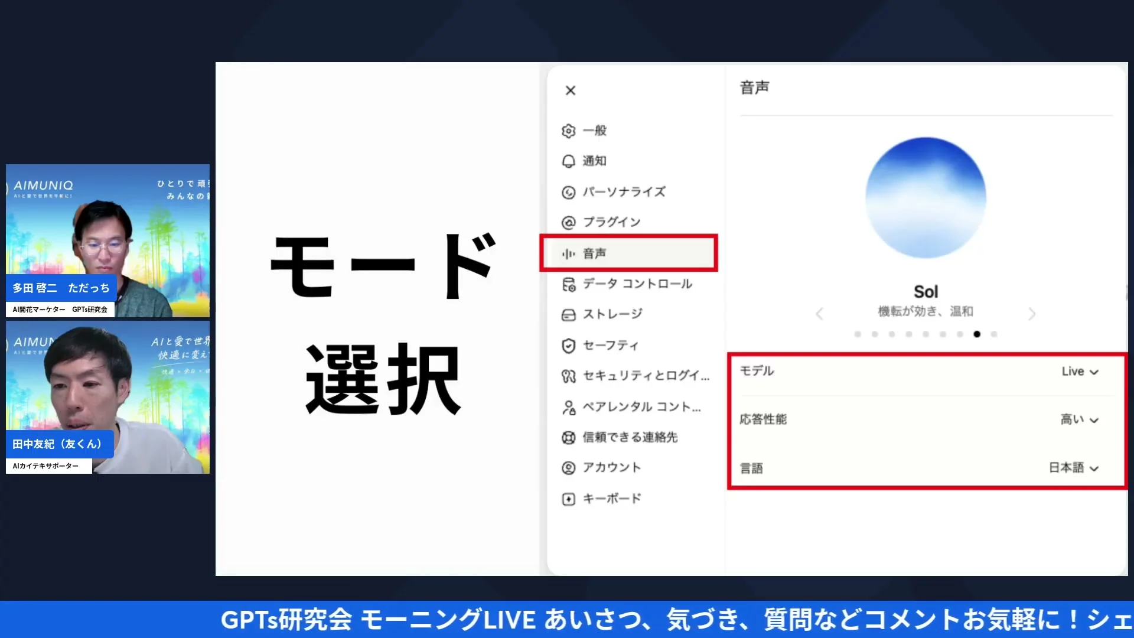Show next voice with right chevron

tap(1032, 314)
